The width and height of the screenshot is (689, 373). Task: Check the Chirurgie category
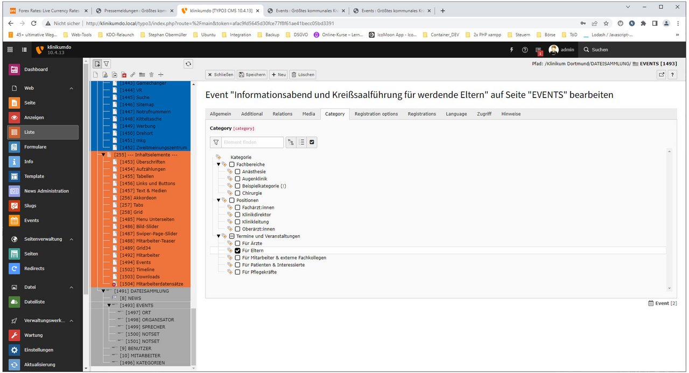click(x=237, y=193)
